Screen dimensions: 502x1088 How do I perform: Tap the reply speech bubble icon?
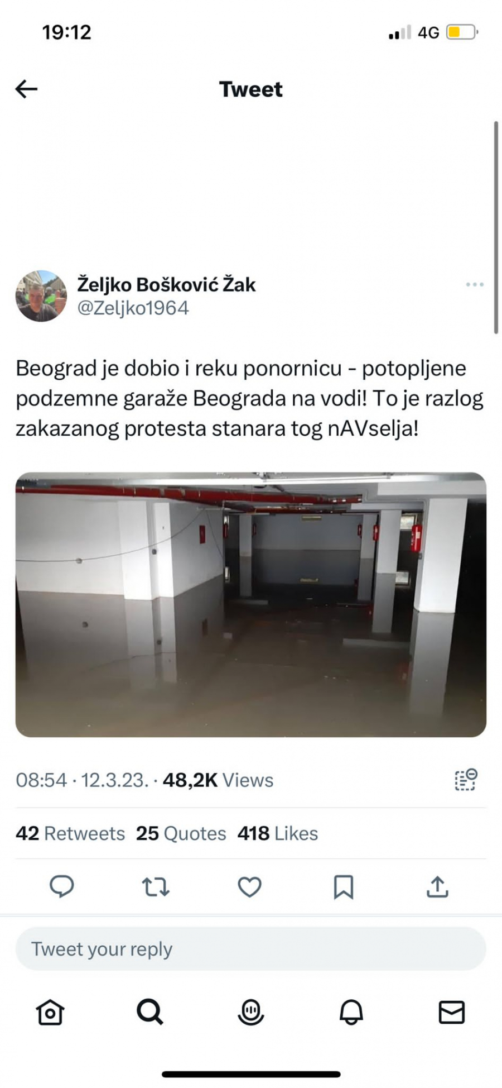(62, 887)
